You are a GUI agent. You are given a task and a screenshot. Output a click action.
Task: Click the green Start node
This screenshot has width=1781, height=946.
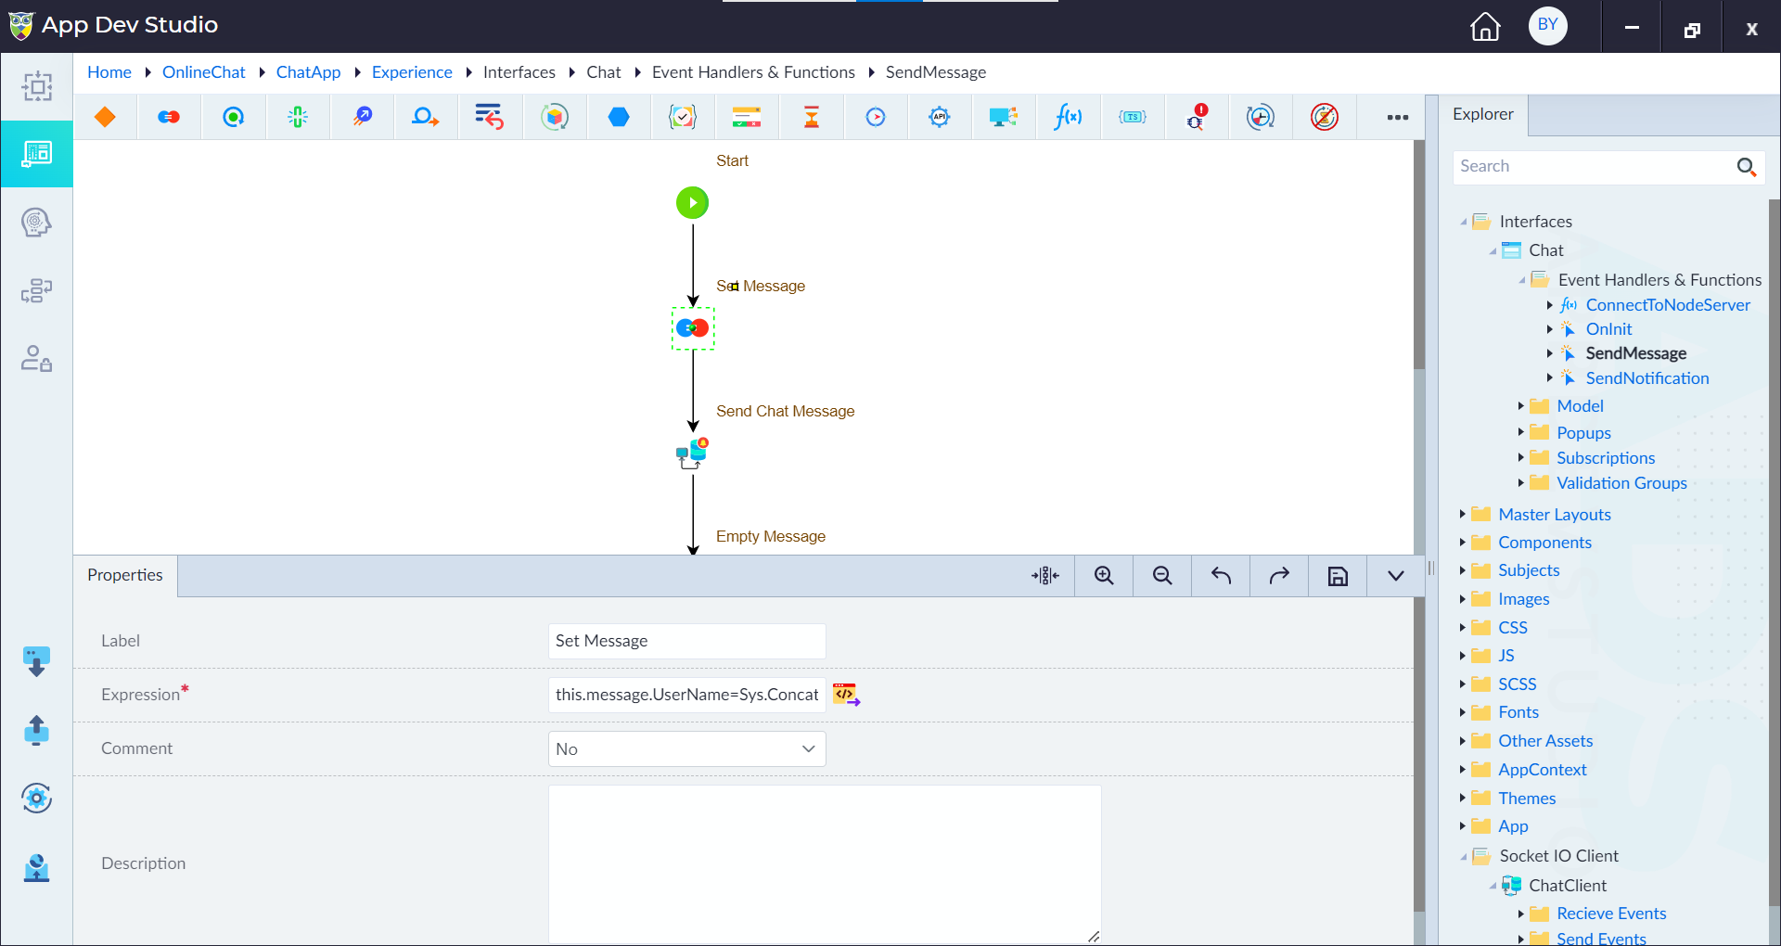(692, 202)
